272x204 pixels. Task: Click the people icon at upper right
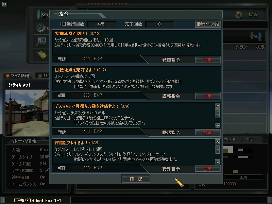tap(256, 36)
